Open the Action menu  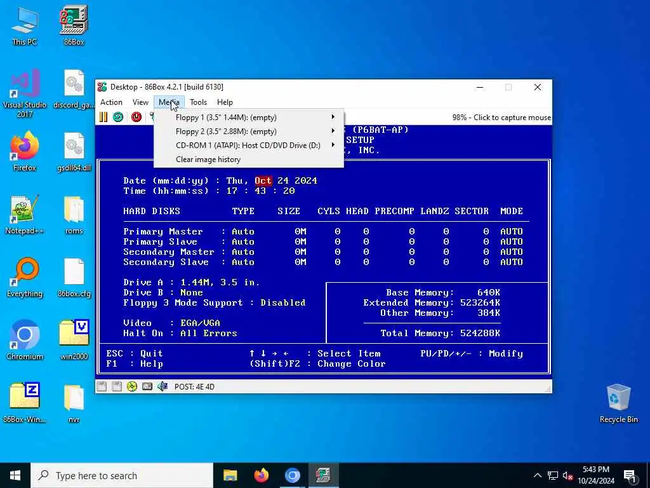tap(111, 102)
